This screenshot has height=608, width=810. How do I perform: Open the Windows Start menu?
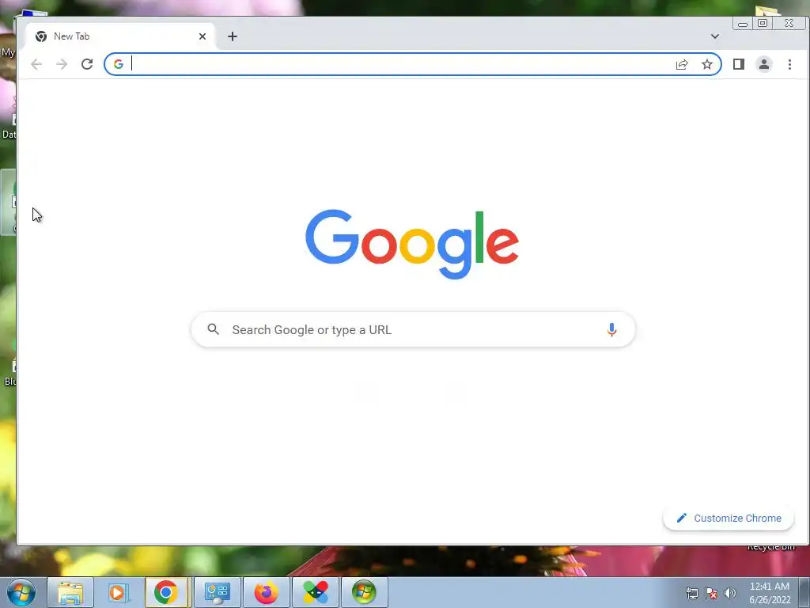[x=21, y=592]
